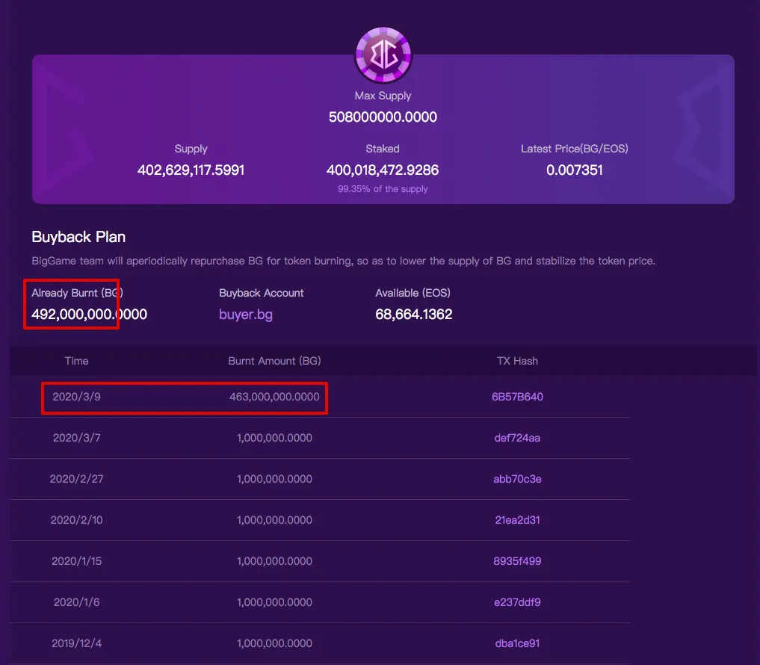This screenshot has height=665, width=760.
Task: Click the 2019/12/4 date cell
Action: [x=76, y=643]
